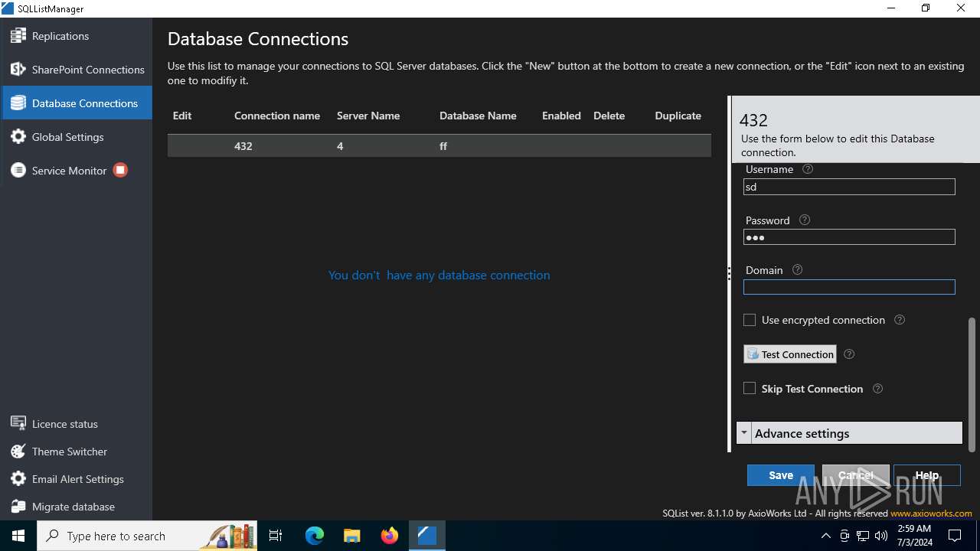Select Database Connections in sidebar
This screenshot has width=980, height=551.
(x=76, y=103)
